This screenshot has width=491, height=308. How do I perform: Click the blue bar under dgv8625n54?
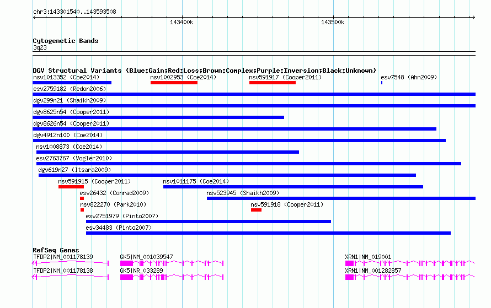pyautogui.click(x=158, y=117)
